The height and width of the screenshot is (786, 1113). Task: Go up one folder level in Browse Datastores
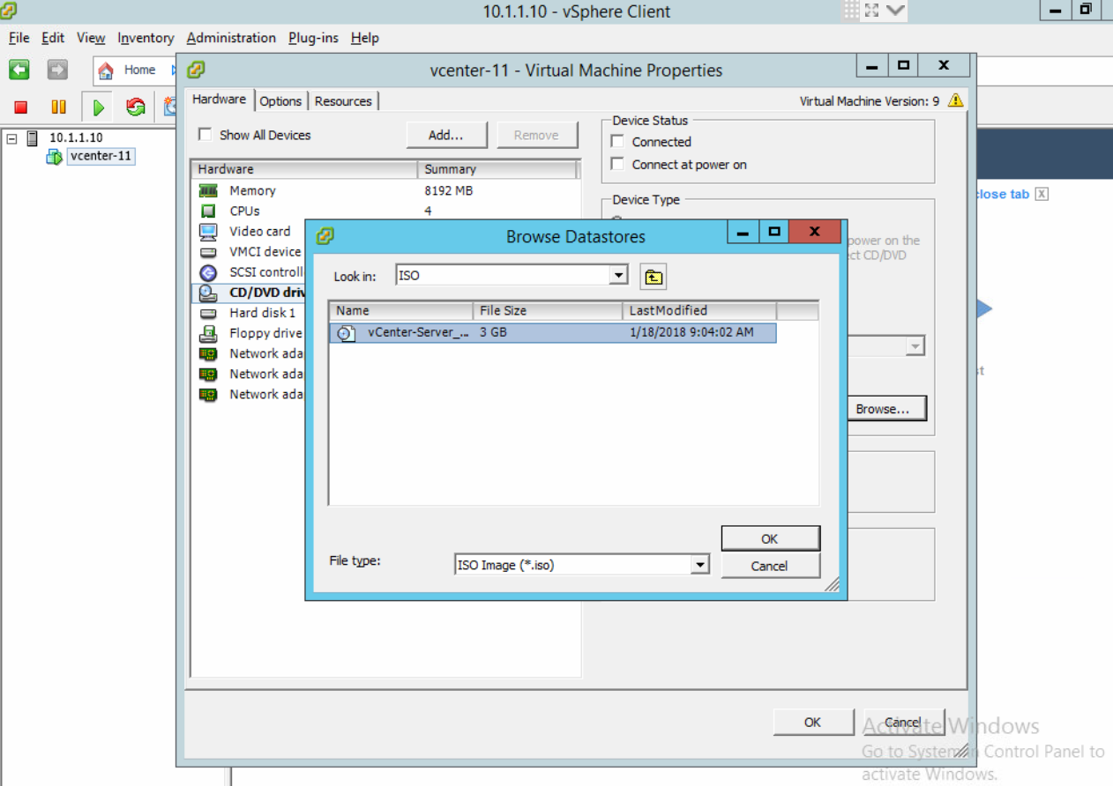(653, 277)
